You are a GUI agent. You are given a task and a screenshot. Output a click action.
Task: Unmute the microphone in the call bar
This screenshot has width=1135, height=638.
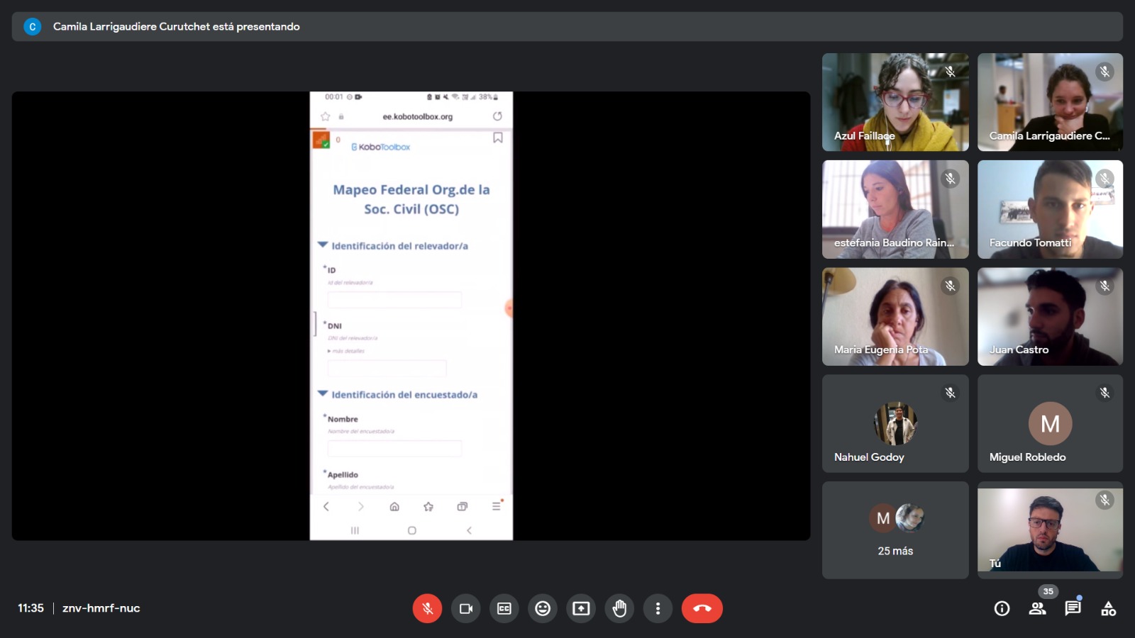[427, 608]
